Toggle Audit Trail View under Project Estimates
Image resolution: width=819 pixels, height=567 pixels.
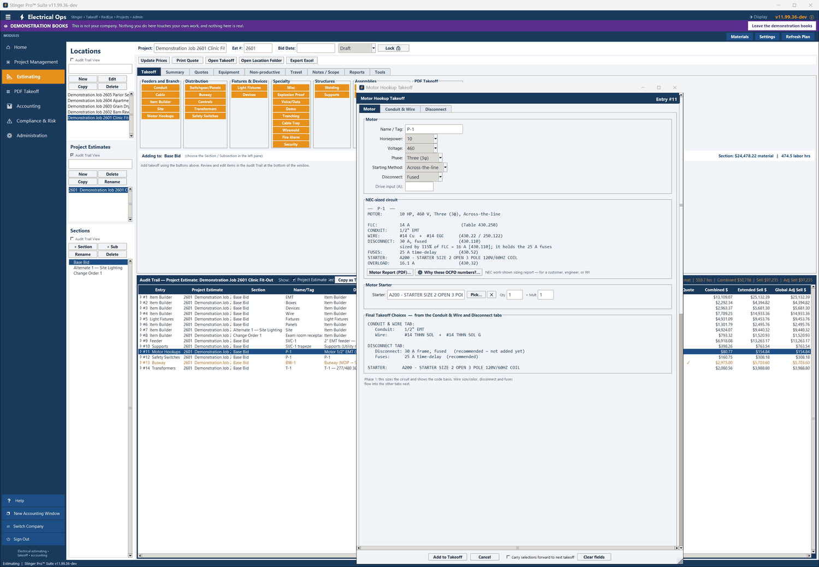(72, 155)
